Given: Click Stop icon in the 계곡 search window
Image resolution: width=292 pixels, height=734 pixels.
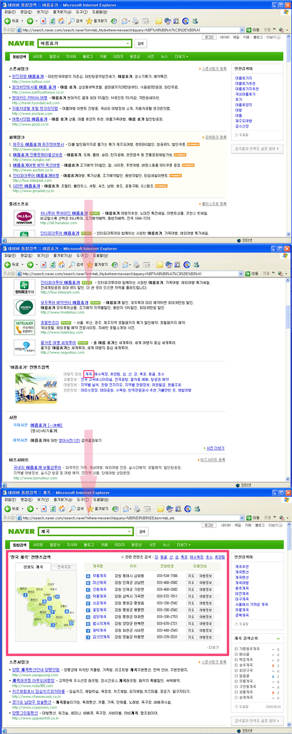Looking at the screenshot, I should tap(44, 508).
